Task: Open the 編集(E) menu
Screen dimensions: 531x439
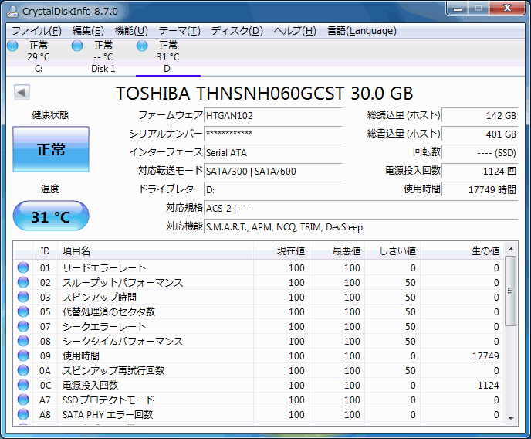Action: (x=88, y=31)
